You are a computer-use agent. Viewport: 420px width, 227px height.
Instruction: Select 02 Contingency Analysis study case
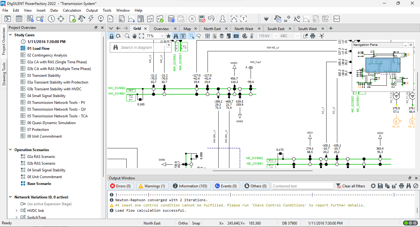point(47,55)
